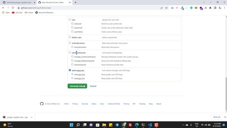
Task: Open the Pricing footer link
Action: click(x=126, y=104)
